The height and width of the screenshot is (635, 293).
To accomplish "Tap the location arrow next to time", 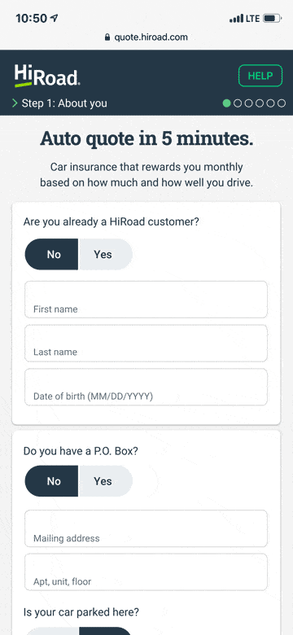I will point(54,18).
